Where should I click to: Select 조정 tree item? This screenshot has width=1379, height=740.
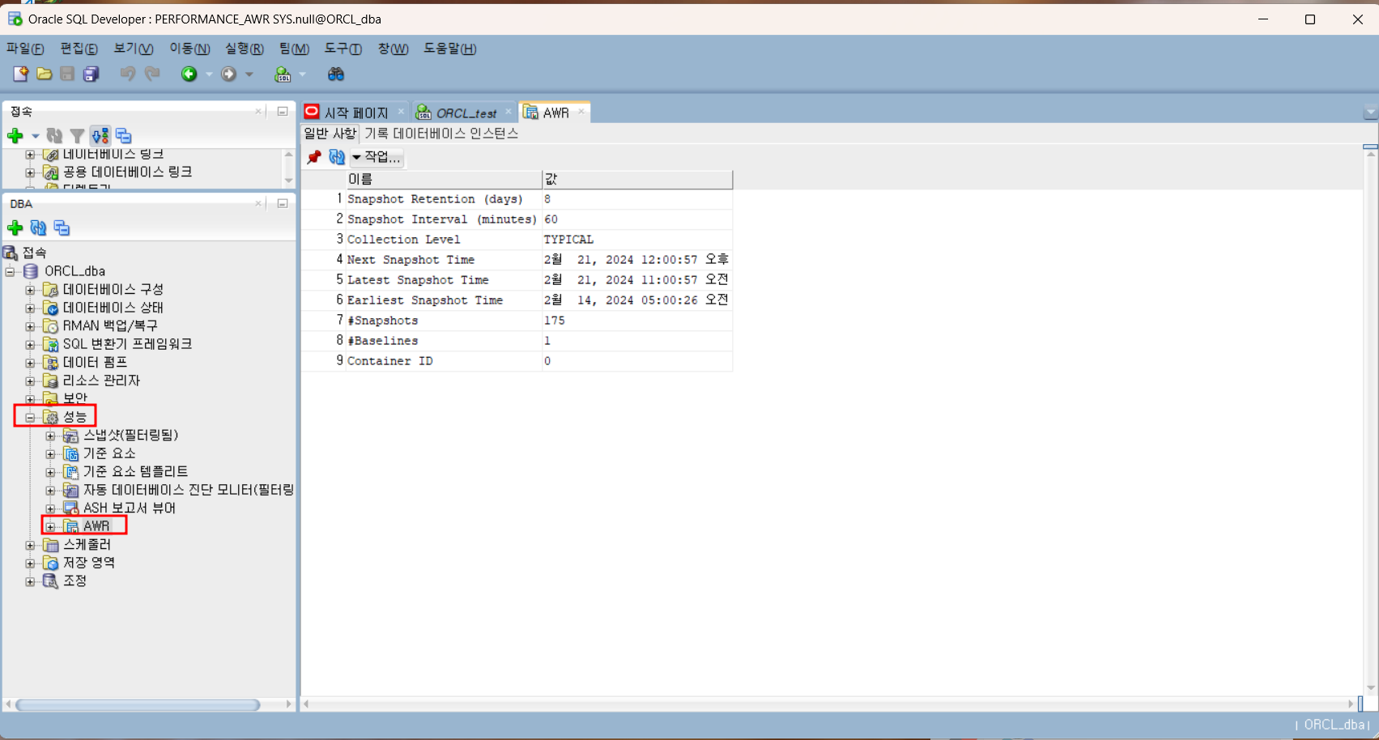[x=74, y=581]
